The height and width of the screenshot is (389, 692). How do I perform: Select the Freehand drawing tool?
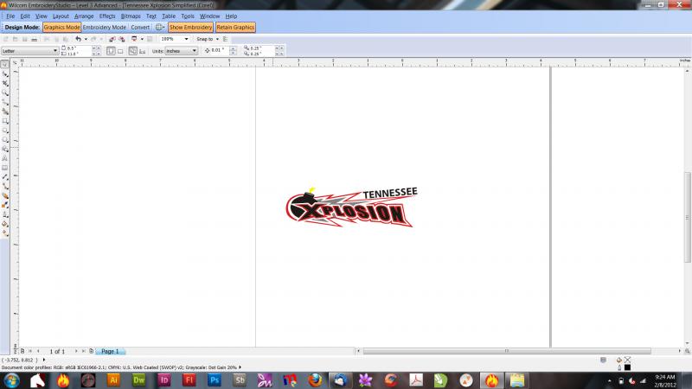5,102
